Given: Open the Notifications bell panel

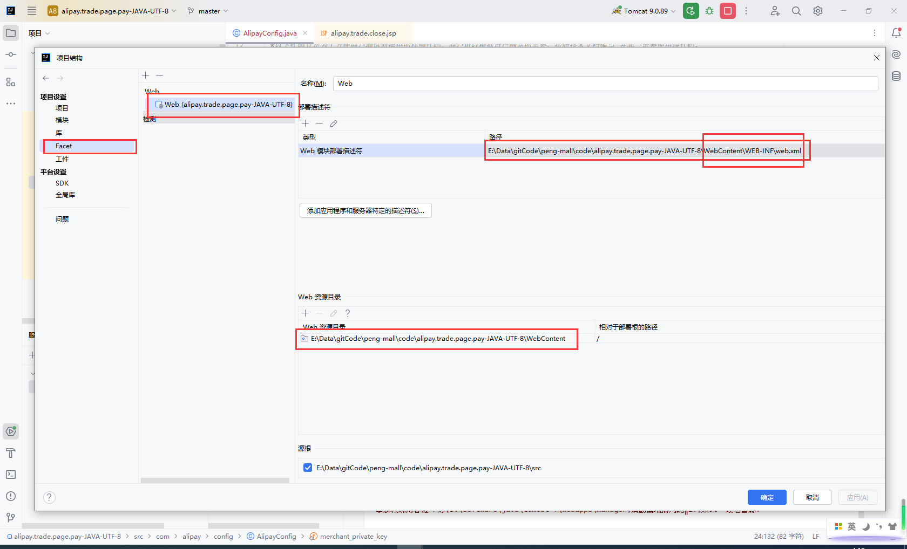Looking at the screenshot, I should [x=896, y=33].
